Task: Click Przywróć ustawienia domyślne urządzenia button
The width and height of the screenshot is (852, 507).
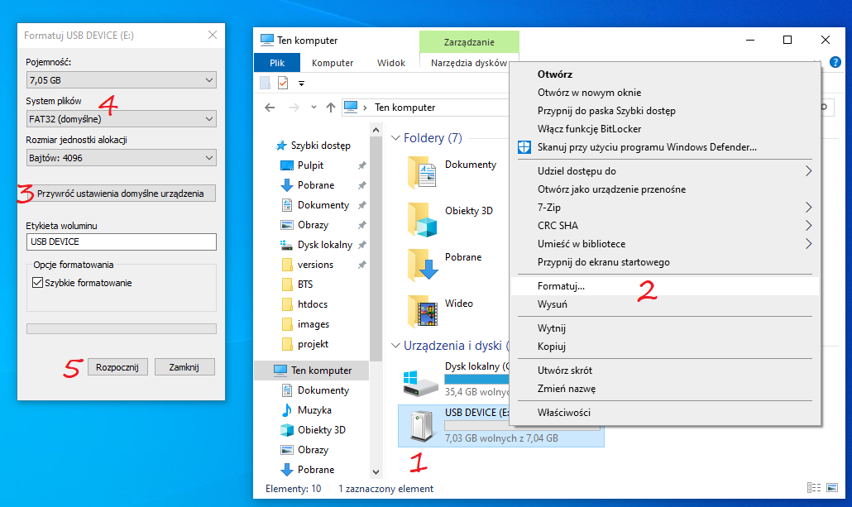Action: coord(121,194)
